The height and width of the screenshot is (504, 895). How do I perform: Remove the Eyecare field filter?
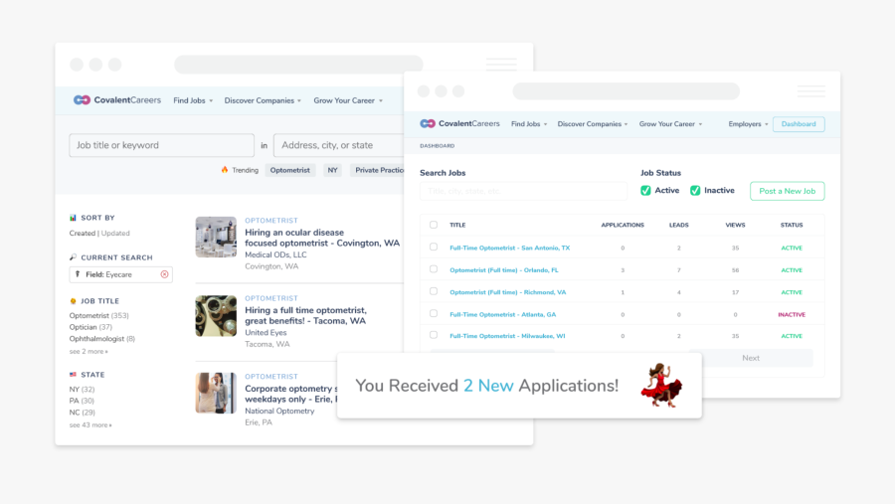[165, 273]
